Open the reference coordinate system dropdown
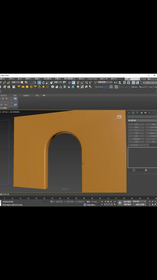Screen dimensions: 157x280 [x=58, y=82]
